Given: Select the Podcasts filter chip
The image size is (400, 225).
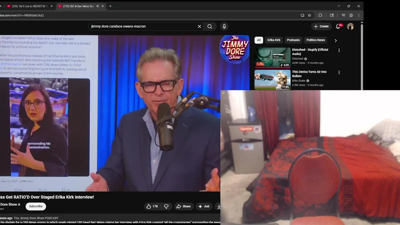Looking at the screenshot, I should 293,40.
